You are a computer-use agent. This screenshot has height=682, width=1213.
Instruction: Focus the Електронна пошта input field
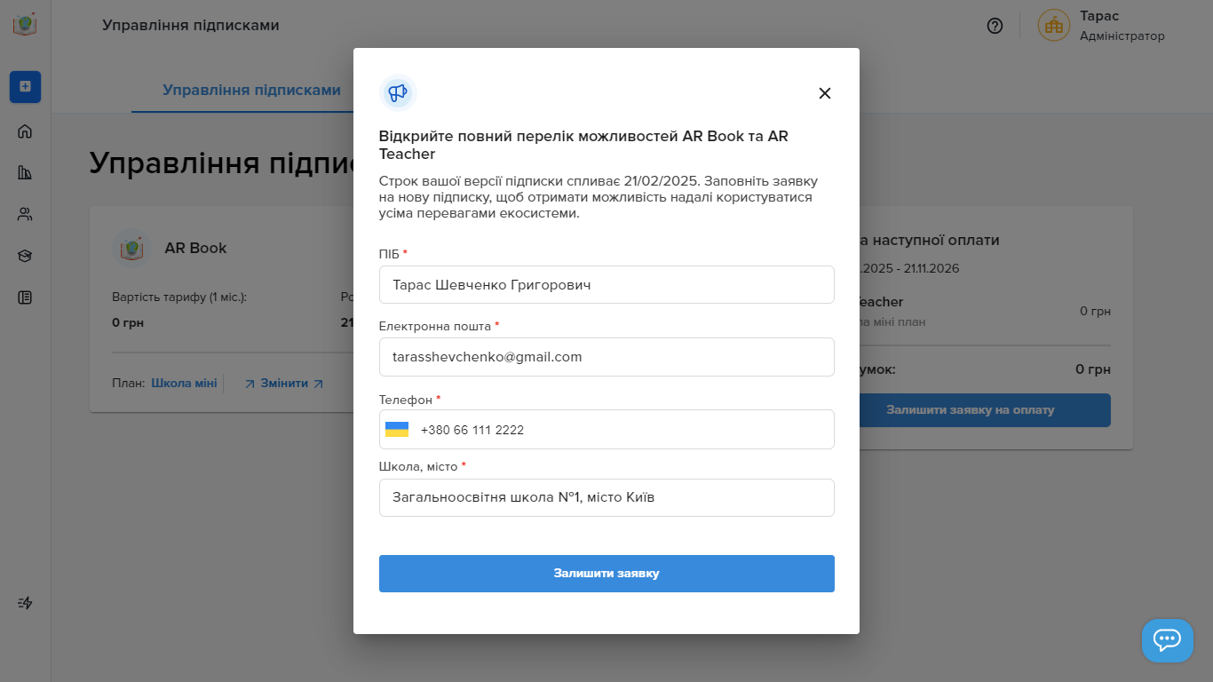point(606,357)
